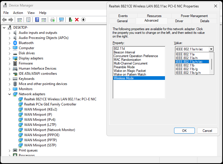Expand the Disk drives category
Image resolution: width=223 pixels, height=164 pixels.
click(x=10, y=53)
